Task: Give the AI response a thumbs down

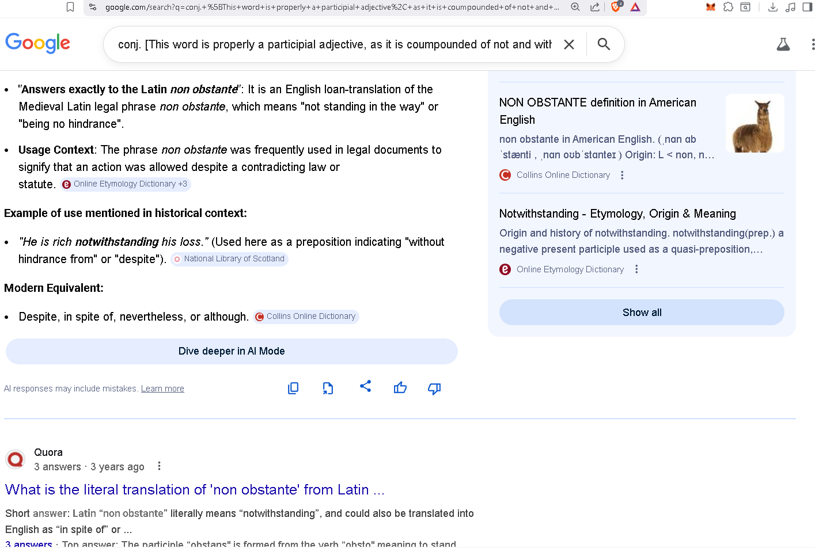Action: click(x=434, y=389)
